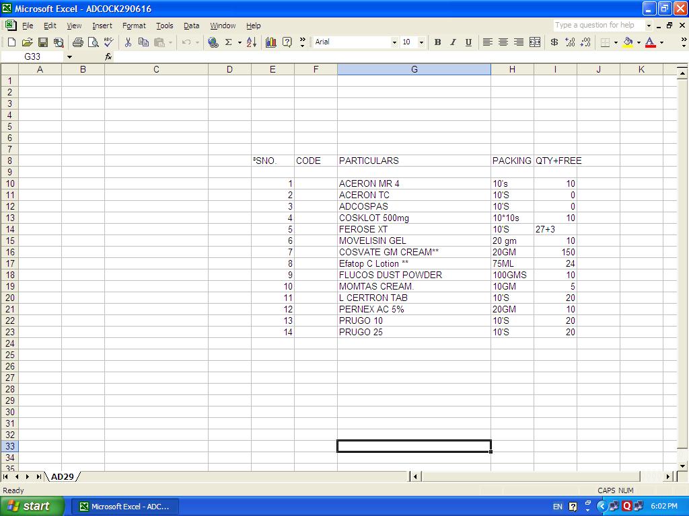Select column G header
The width and height of the screenshot is (689, 516).
click(x=414, y=69)
